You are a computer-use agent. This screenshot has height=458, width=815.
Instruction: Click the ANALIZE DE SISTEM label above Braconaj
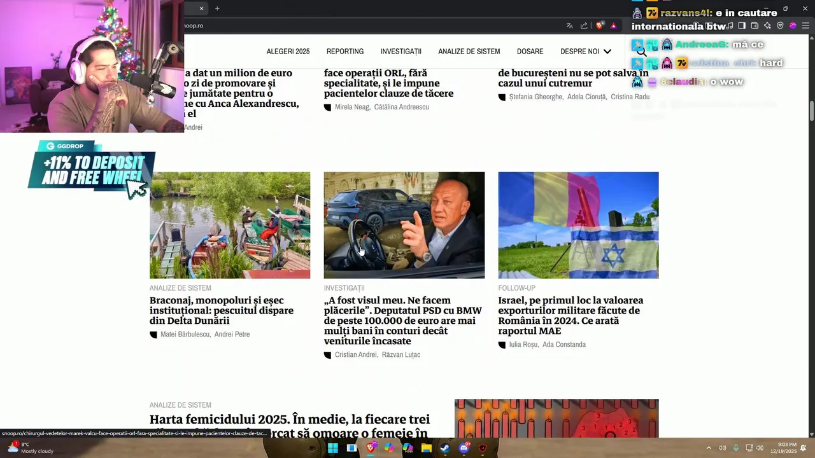[x=180, y=288]
